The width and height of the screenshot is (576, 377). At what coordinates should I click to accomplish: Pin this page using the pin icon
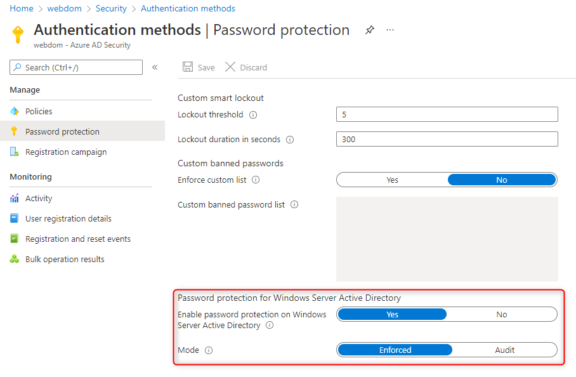pyautogui.click(x=370, y=30)
